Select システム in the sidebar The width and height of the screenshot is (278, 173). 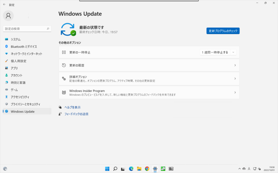click(x=15, y=39)
